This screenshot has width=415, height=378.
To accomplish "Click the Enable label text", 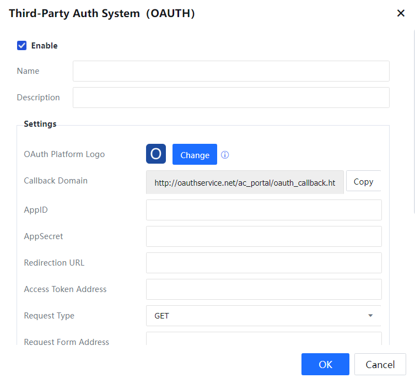I will click(44, 46).
